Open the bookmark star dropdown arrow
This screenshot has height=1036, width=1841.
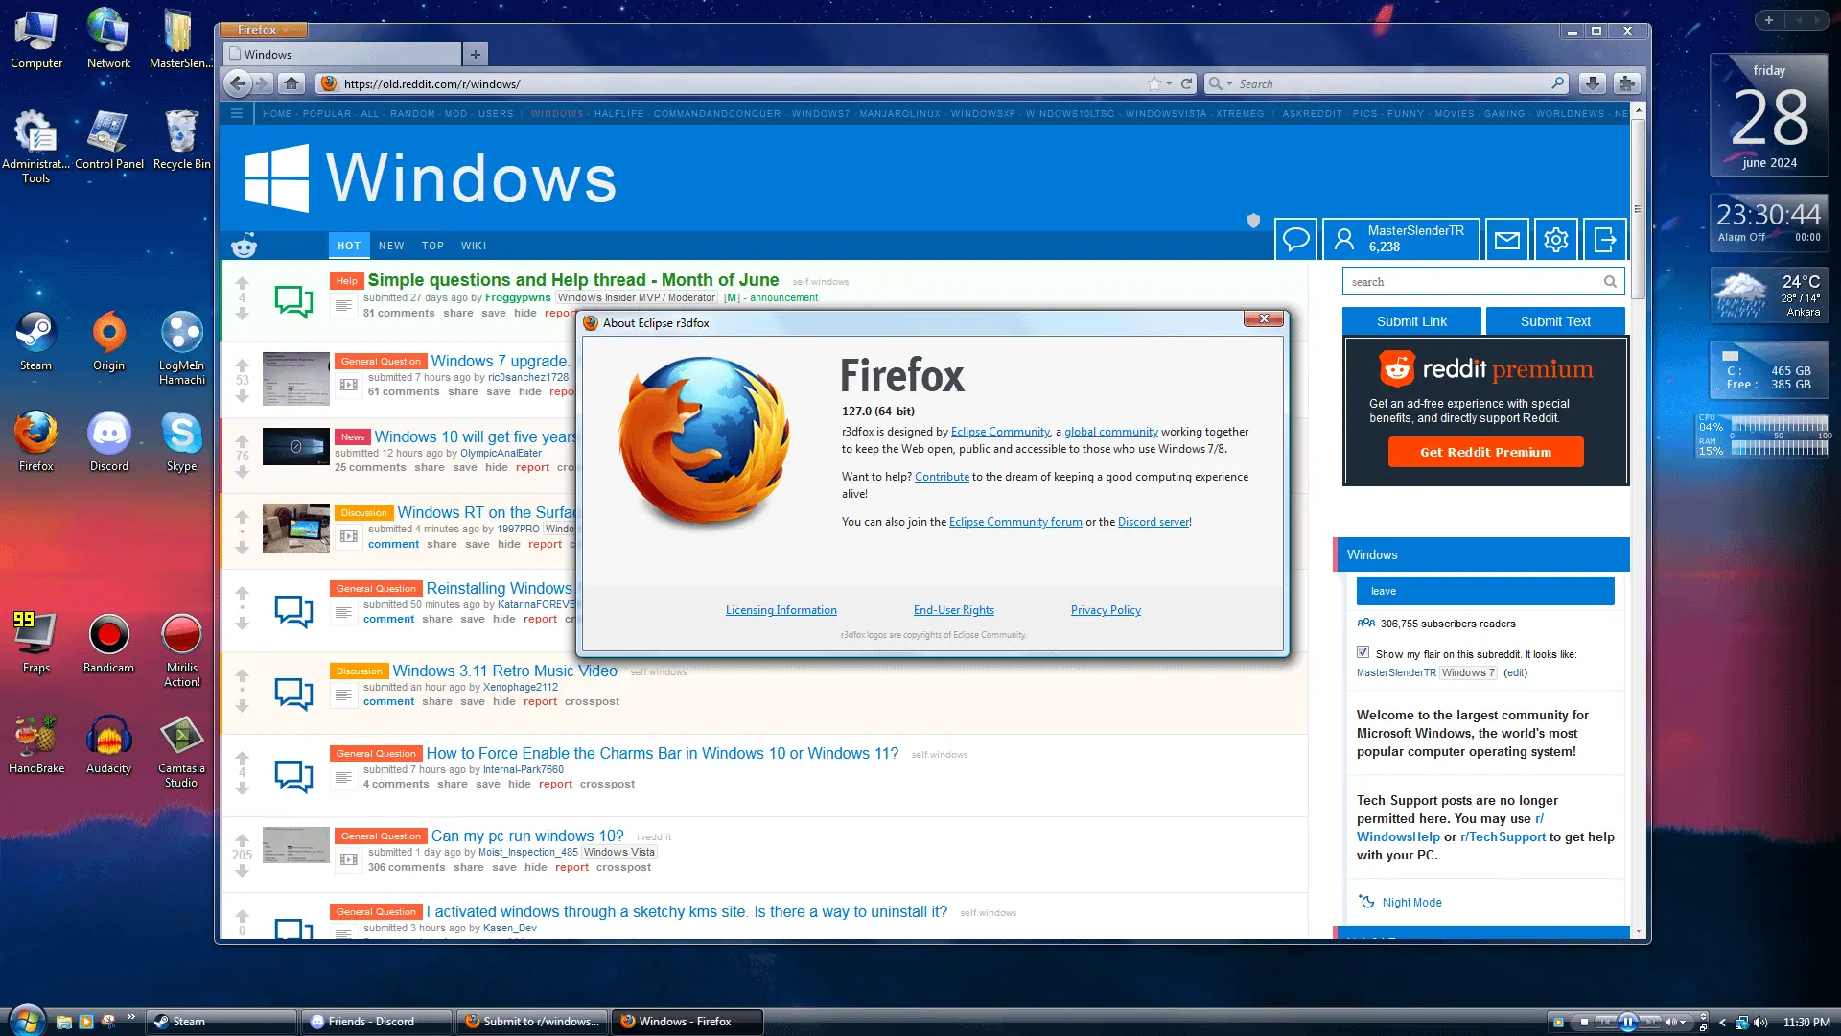coord(1169,84)
